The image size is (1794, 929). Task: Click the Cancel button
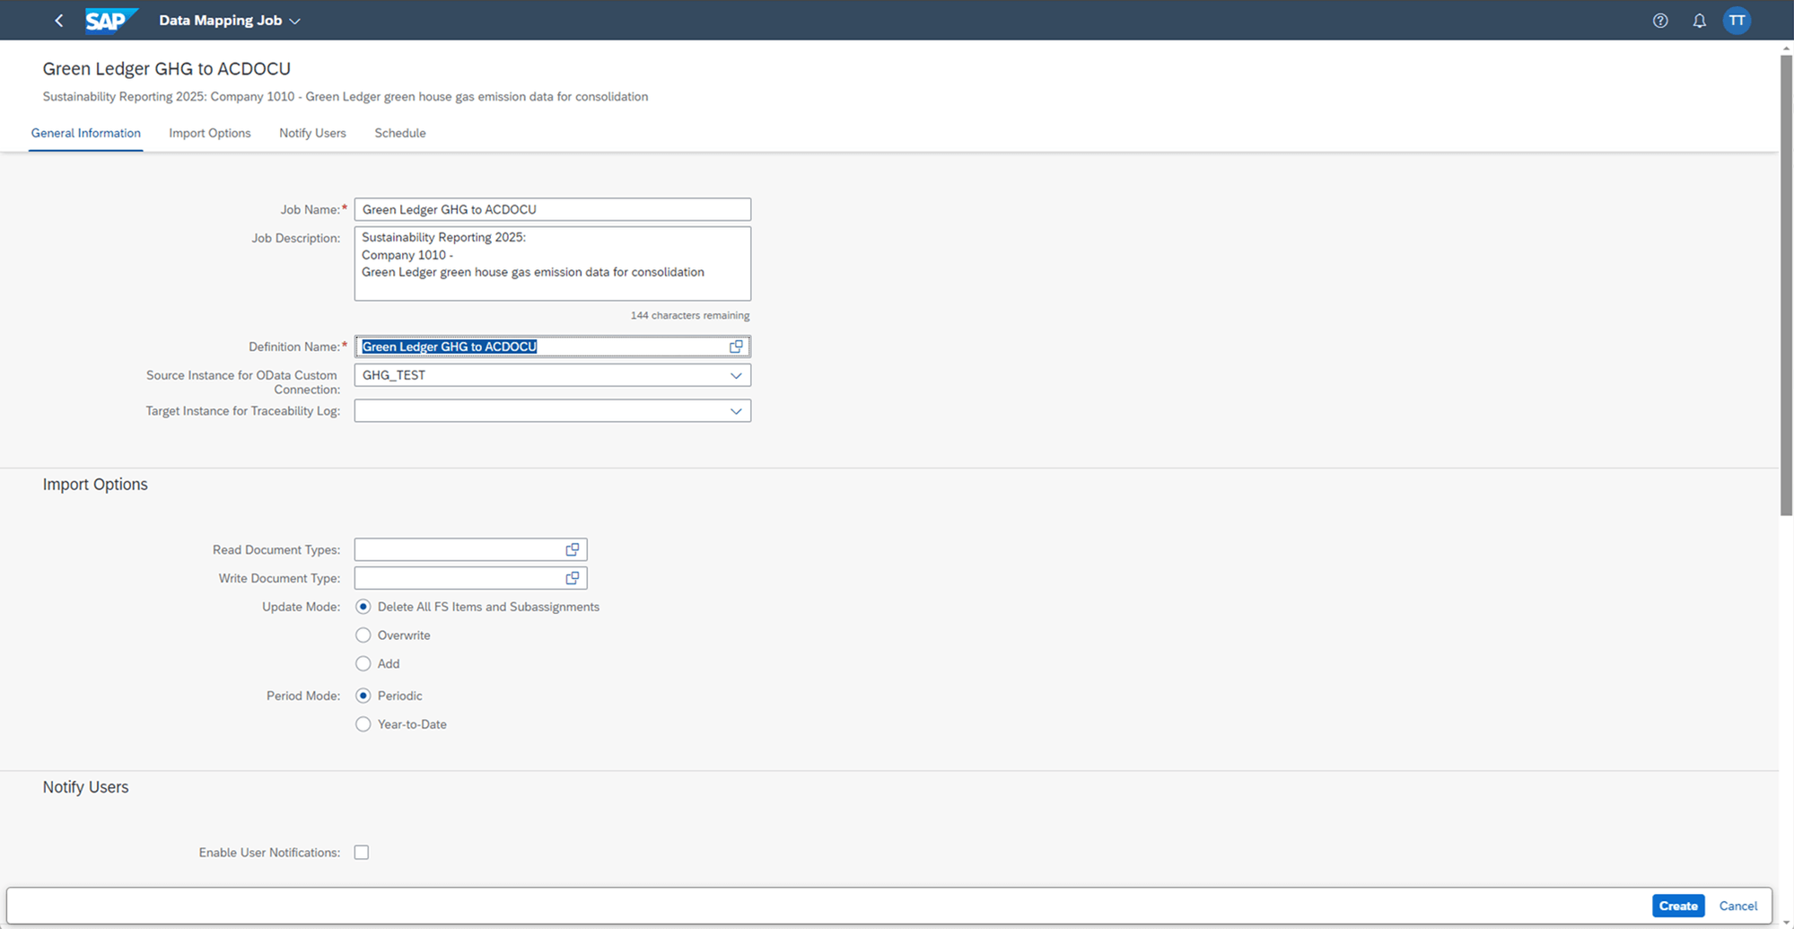pos(1737,906)
